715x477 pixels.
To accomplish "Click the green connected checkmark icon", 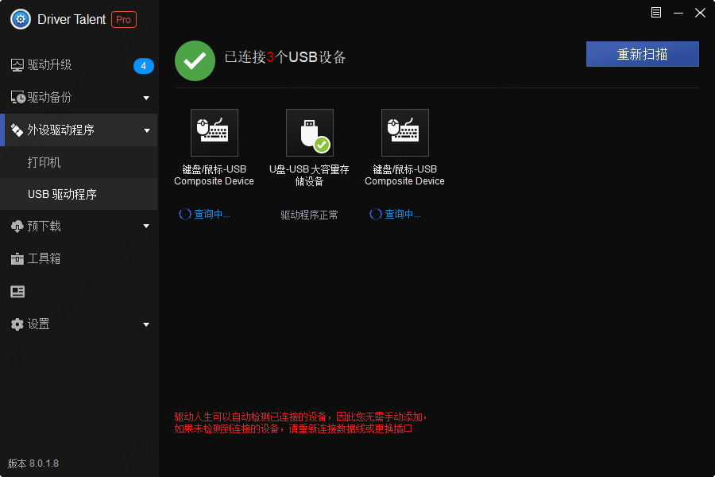I will [195, 60].
